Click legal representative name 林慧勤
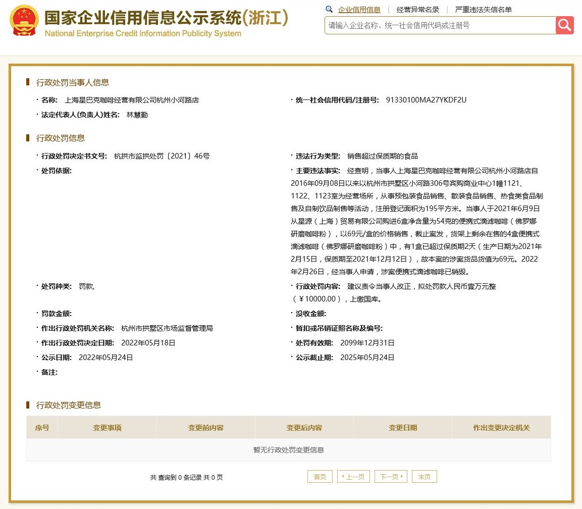 (137, 115)
